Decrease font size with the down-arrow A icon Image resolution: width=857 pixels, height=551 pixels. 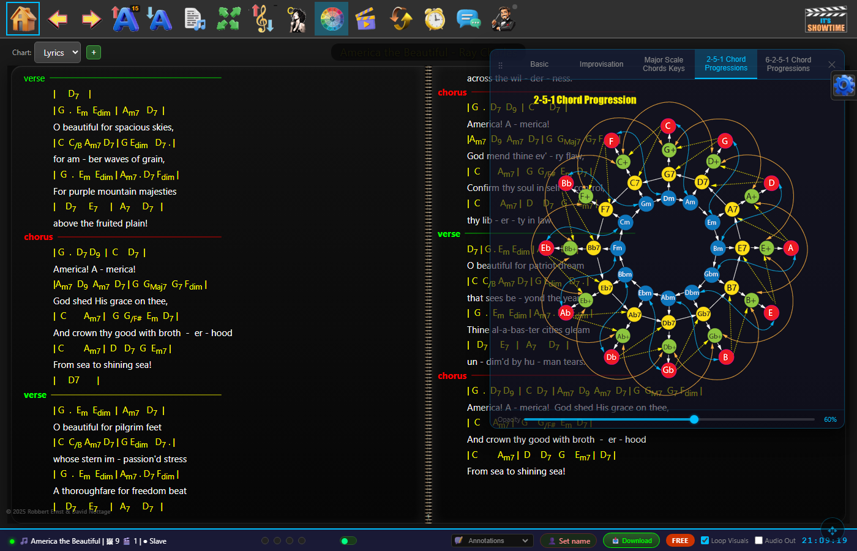(x=160, y=18)
